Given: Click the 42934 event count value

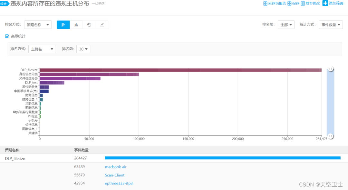Looking at the screenshot, I should point(80,183).
